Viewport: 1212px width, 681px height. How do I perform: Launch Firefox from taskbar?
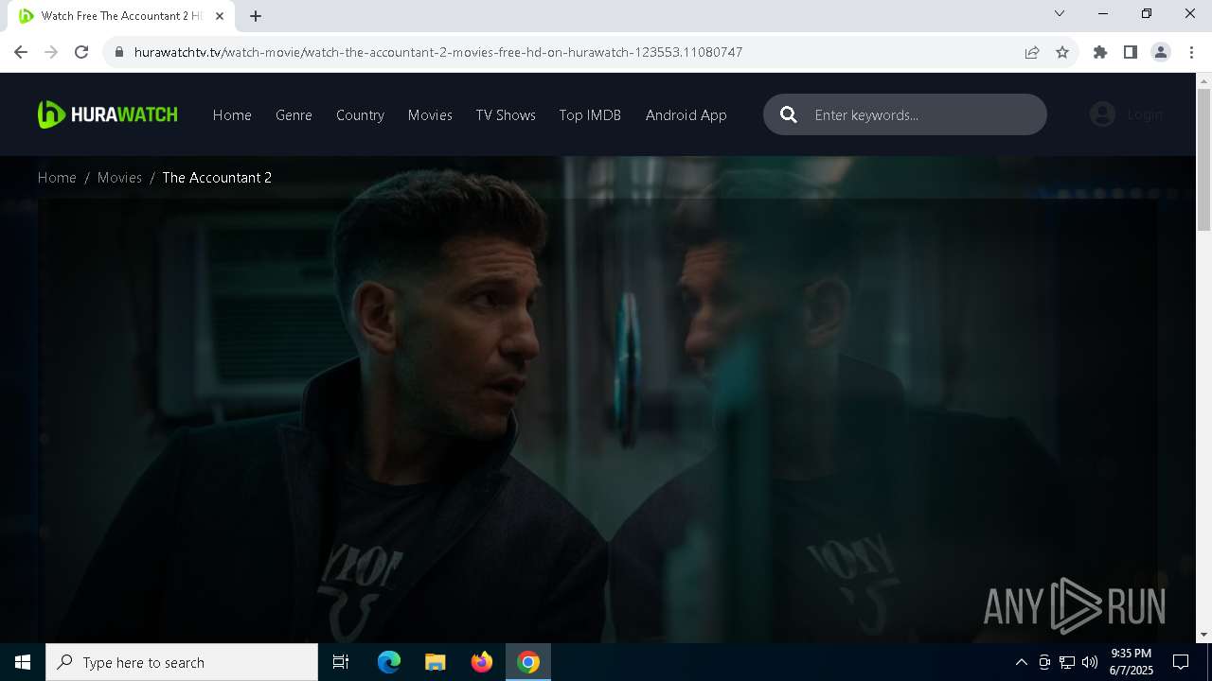[x=482, y=662]
